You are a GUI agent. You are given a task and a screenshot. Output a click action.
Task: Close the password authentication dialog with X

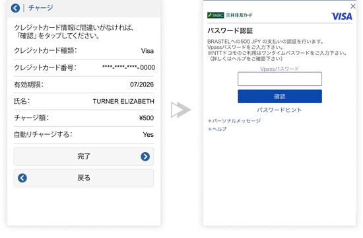(353, 6)
